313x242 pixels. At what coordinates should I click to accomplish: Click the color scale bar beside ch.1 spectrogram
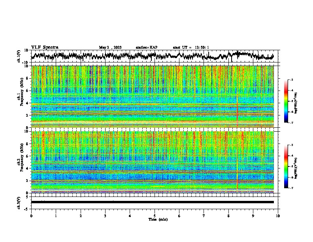(286, 101)
